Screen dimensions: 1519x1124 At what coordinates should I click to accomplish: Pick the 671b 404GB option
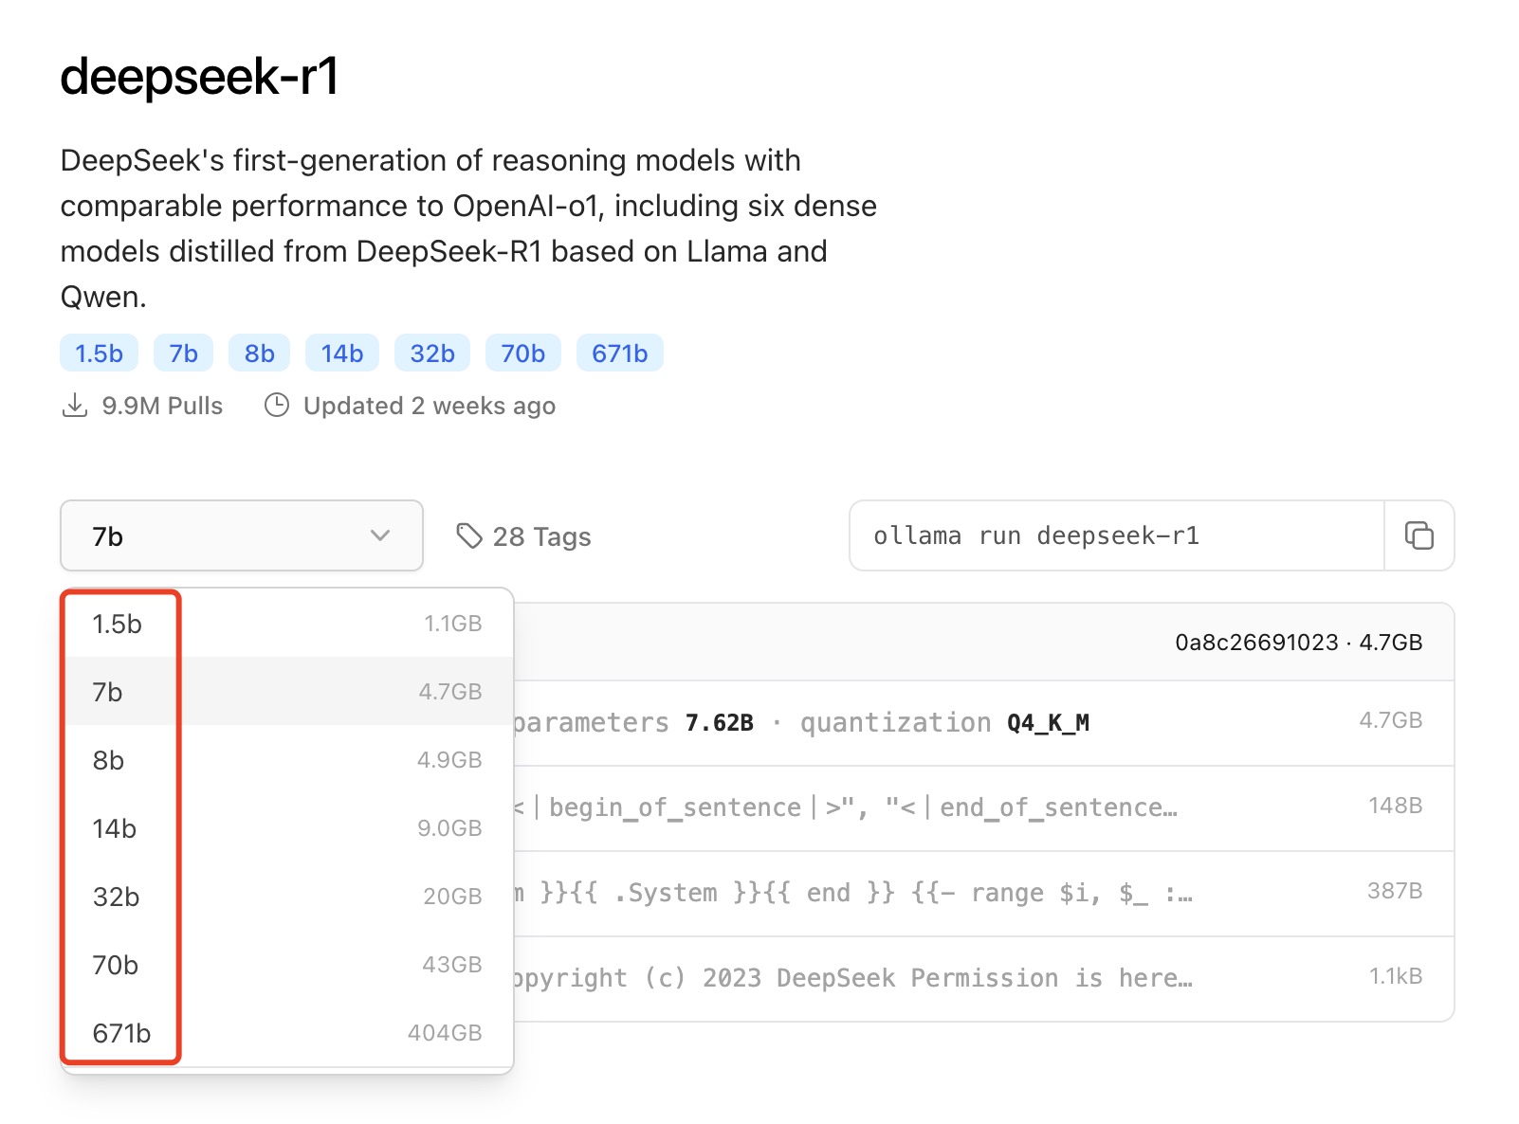(287, 1033)
